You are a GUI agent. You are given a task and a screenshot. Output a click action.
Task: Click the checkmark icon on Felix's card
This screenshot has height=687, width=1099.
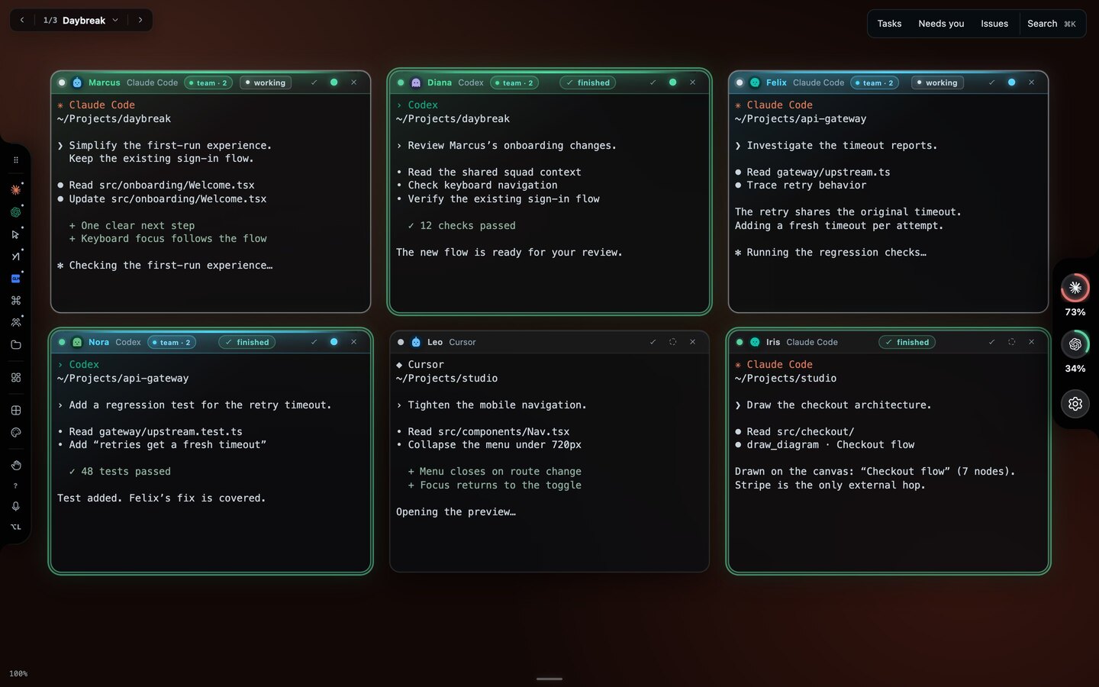(991, 82)
